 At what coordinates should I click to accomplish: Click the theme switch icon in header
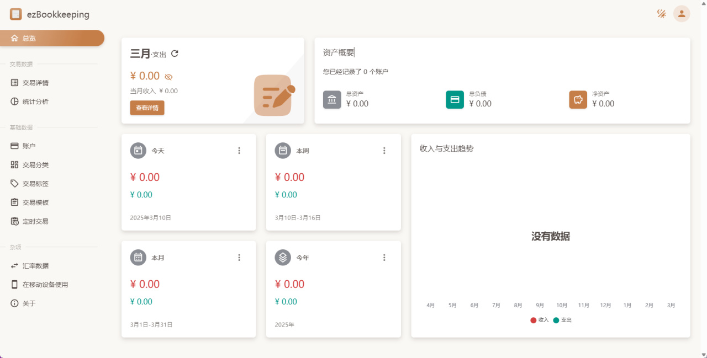point(661,14)
